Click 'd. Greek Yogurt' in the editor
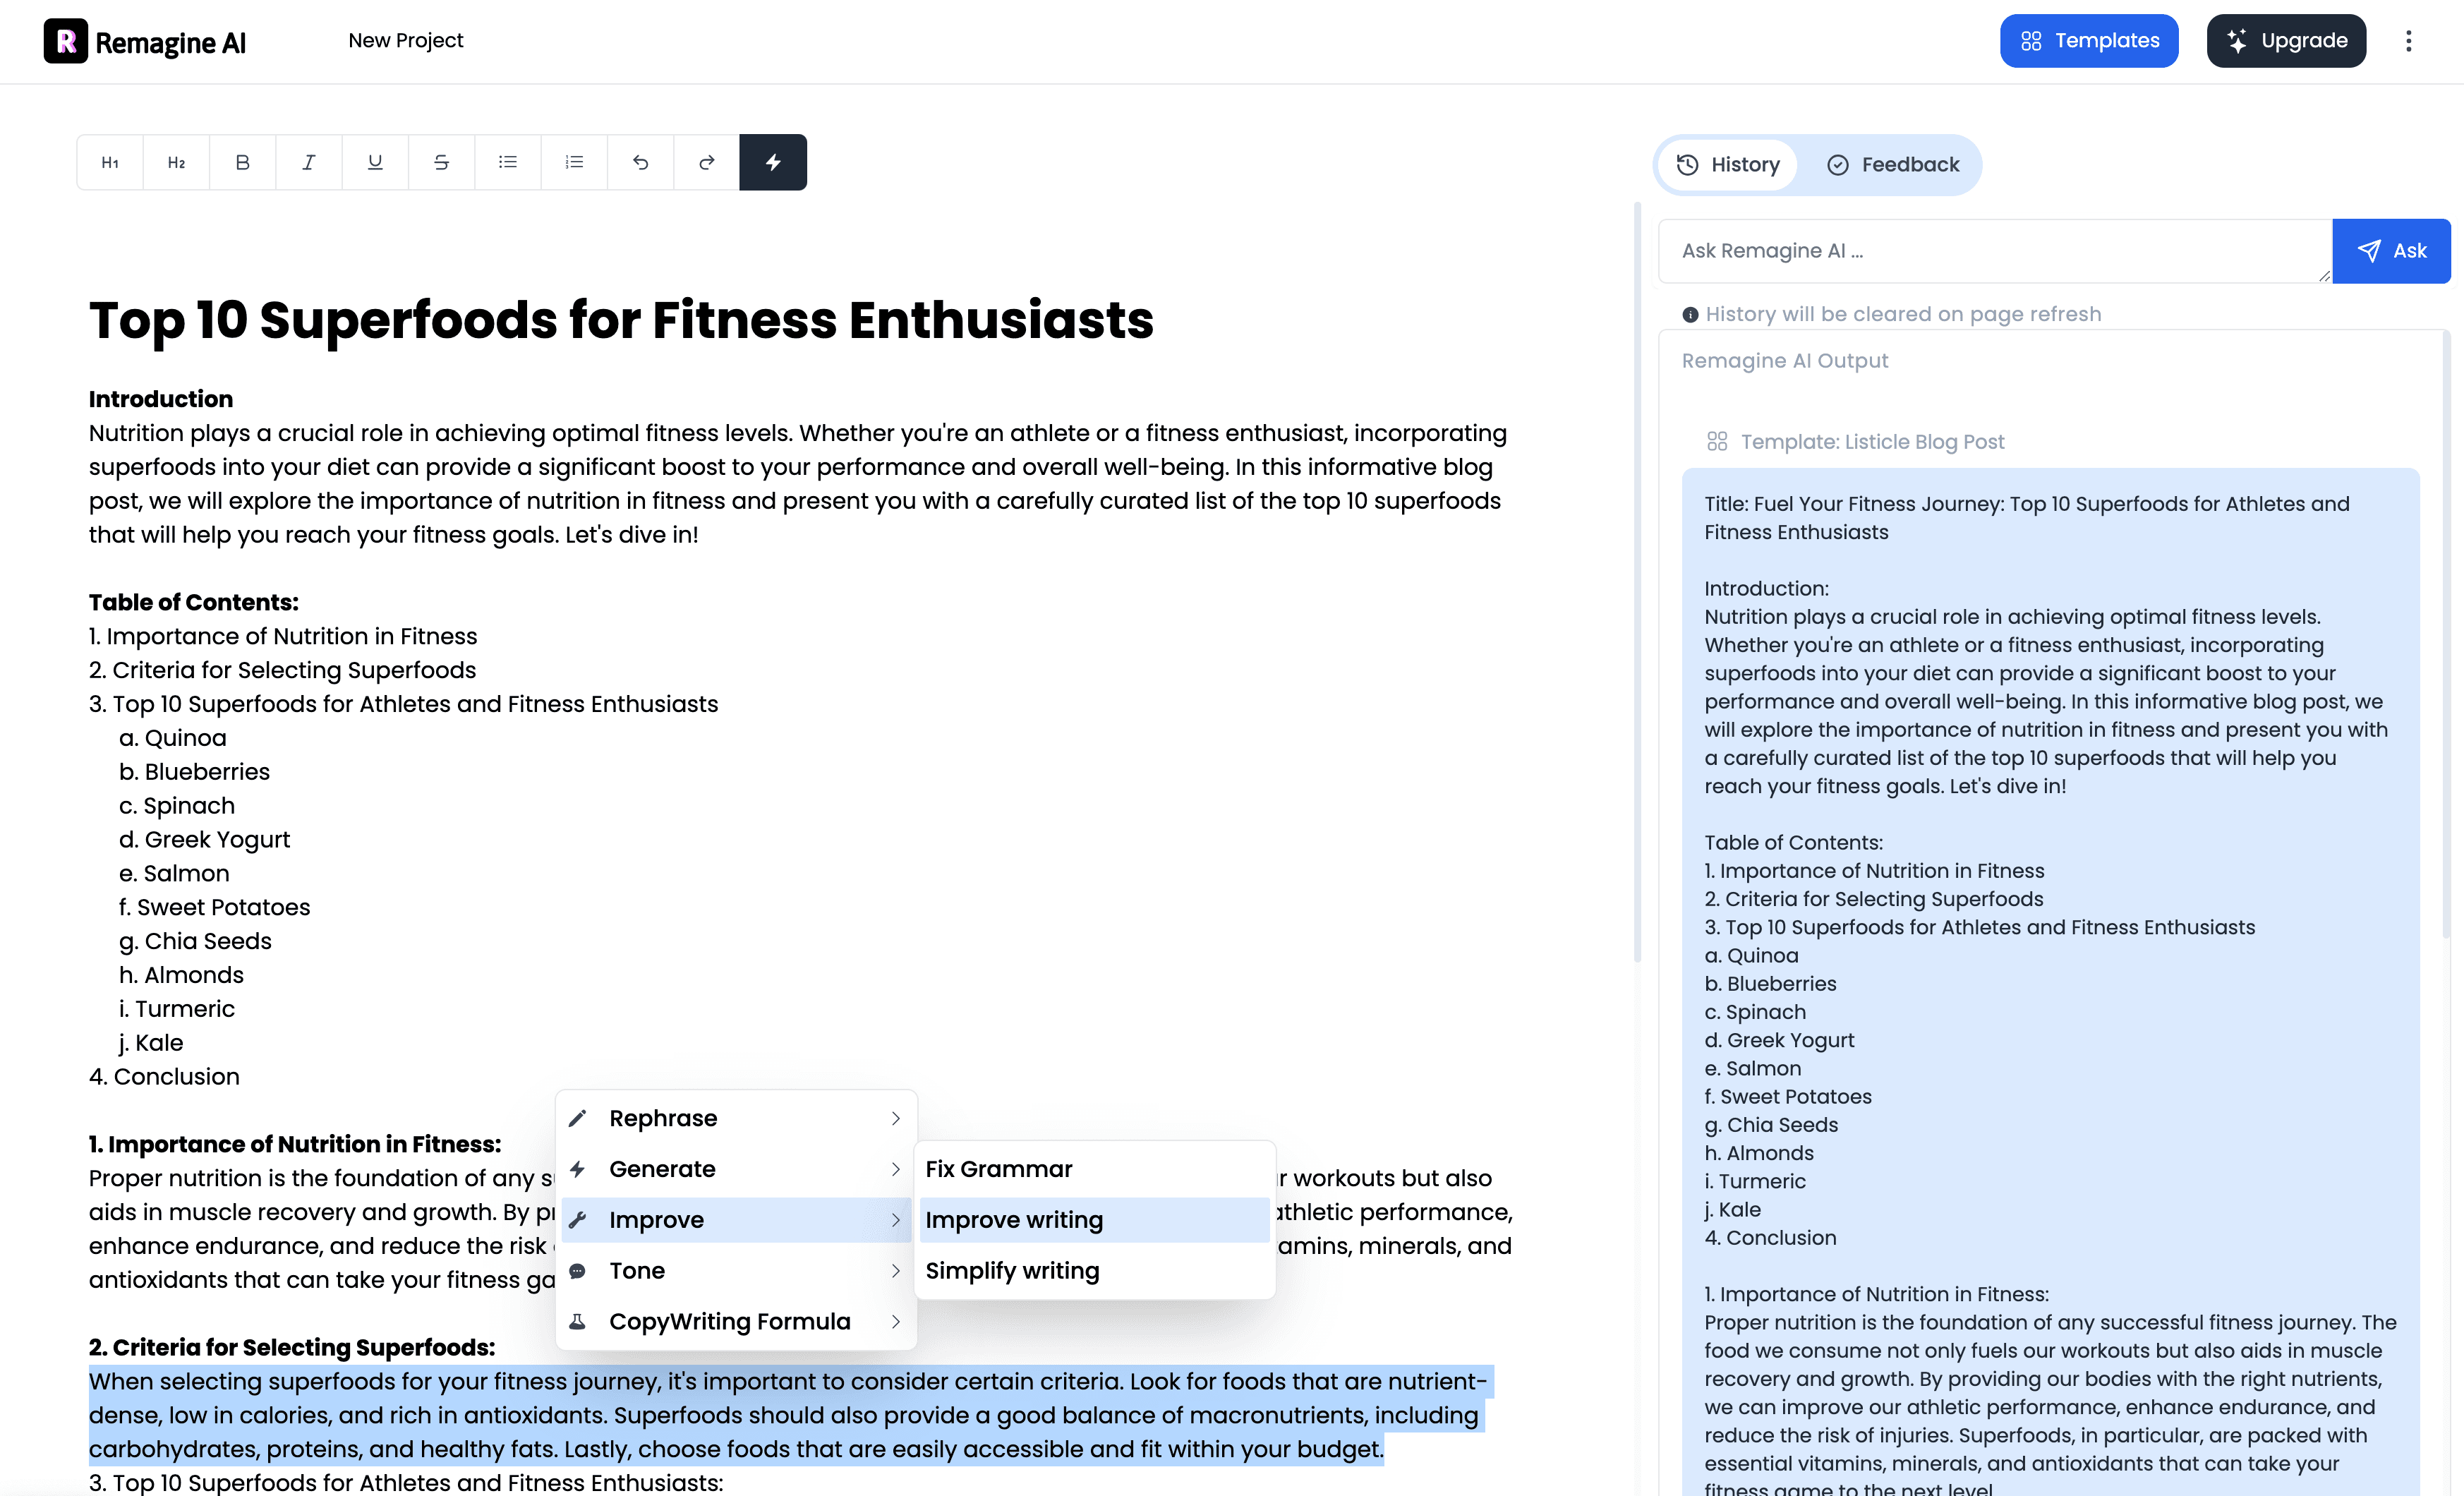Viewport: 2464px width, 1496px height. pyautogui.click(x=205, y=840)
